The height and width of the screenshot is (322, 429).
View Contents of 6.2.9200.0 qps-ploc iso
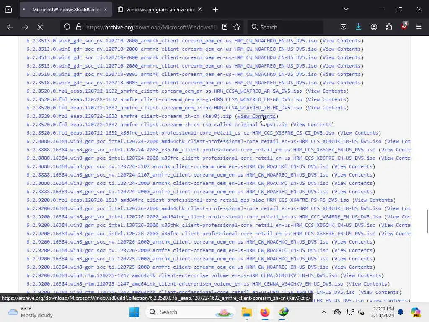[374, 200]
